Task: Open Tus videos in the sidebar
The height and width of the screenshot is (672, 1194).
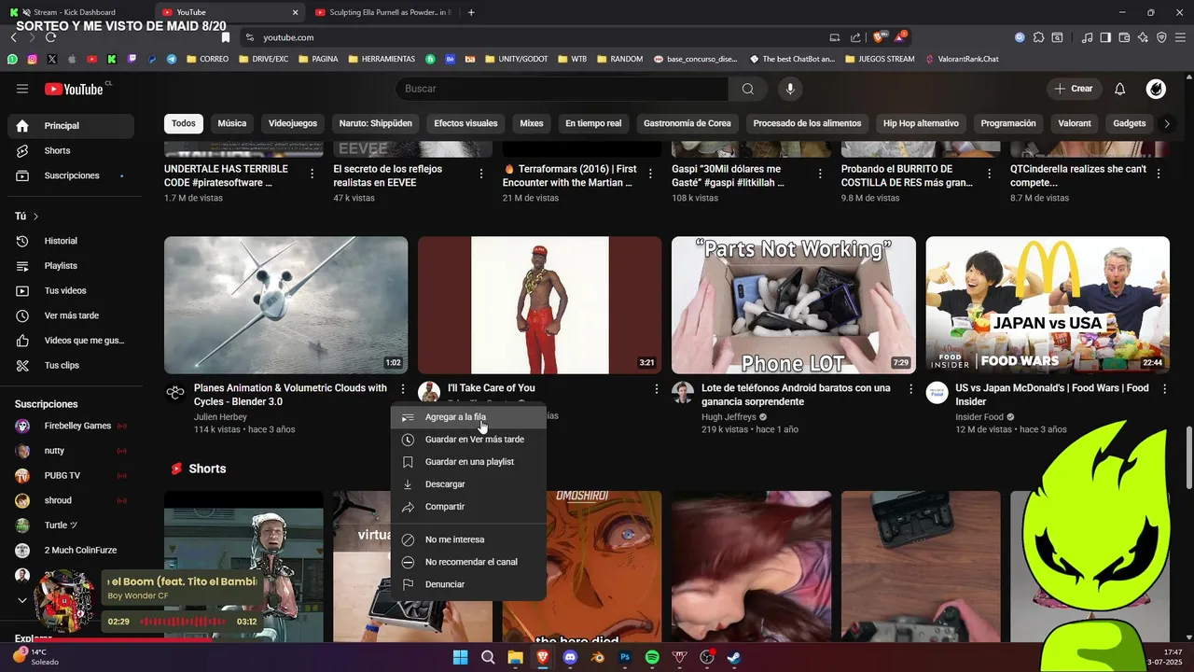Action: point(71,290)
